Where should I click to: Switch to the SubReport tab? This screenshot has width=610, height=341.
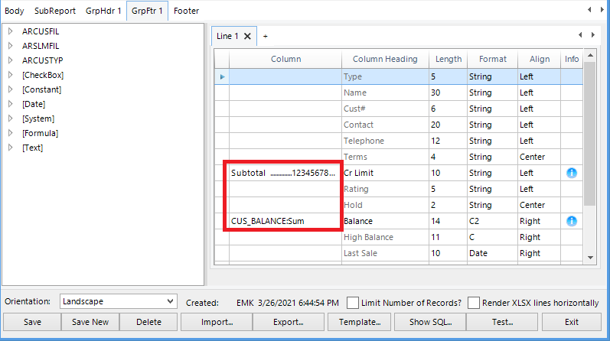tap(55, 12)
